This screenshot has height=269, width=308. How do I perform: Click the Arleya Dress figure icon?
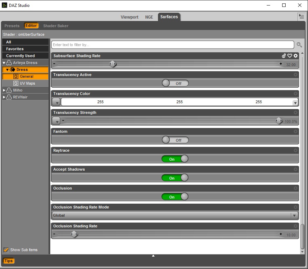pos(9,63)
